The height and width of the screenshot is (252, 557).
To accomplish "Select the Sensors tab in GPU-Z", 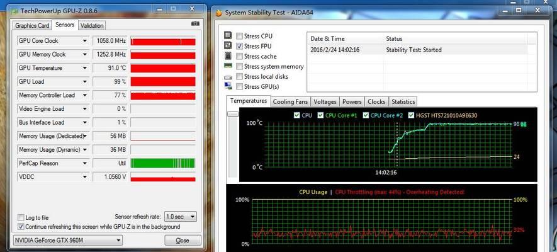I will (x=65, y=25).
